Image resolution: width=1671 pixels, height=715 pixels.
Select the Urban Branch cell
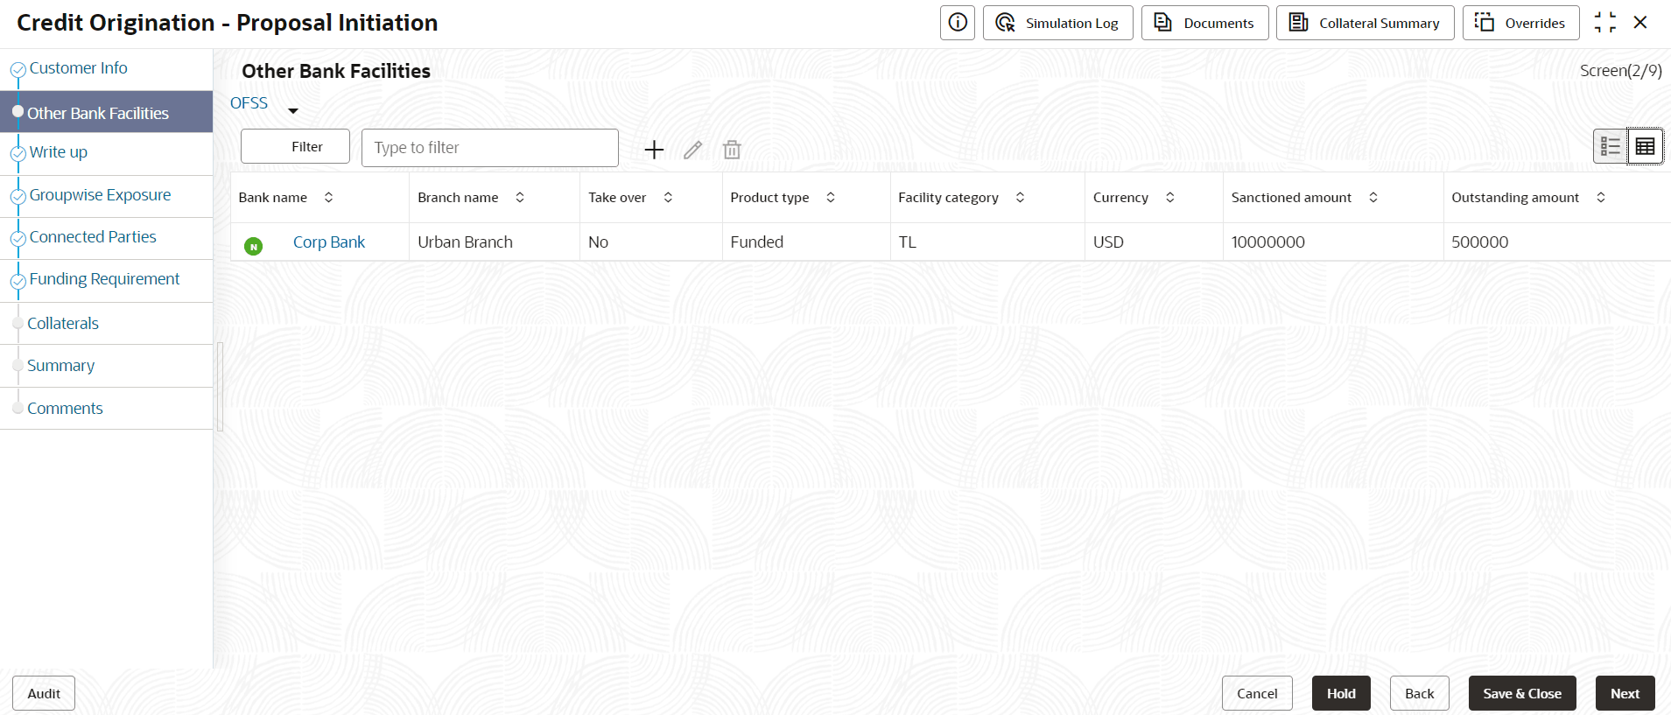[x=495, y=242]
